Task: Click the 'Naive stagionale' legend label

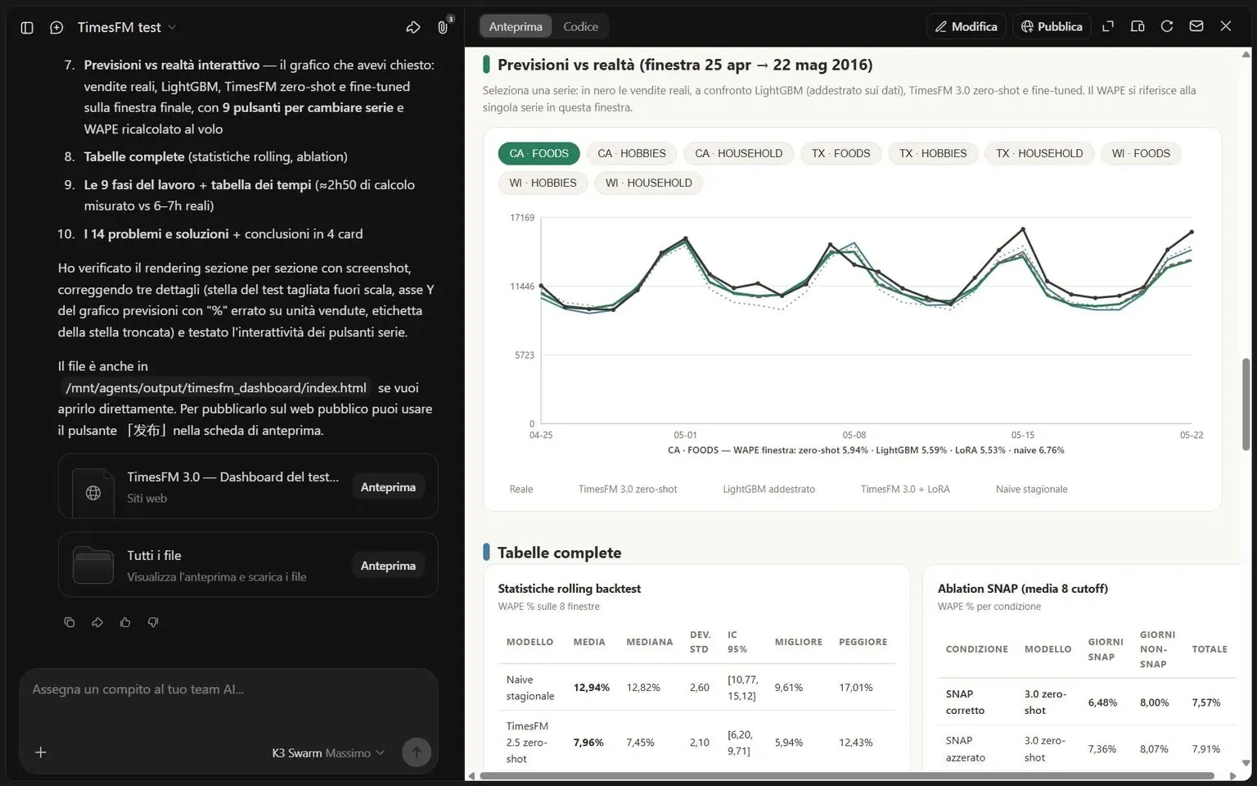Action: [1032, 490]
